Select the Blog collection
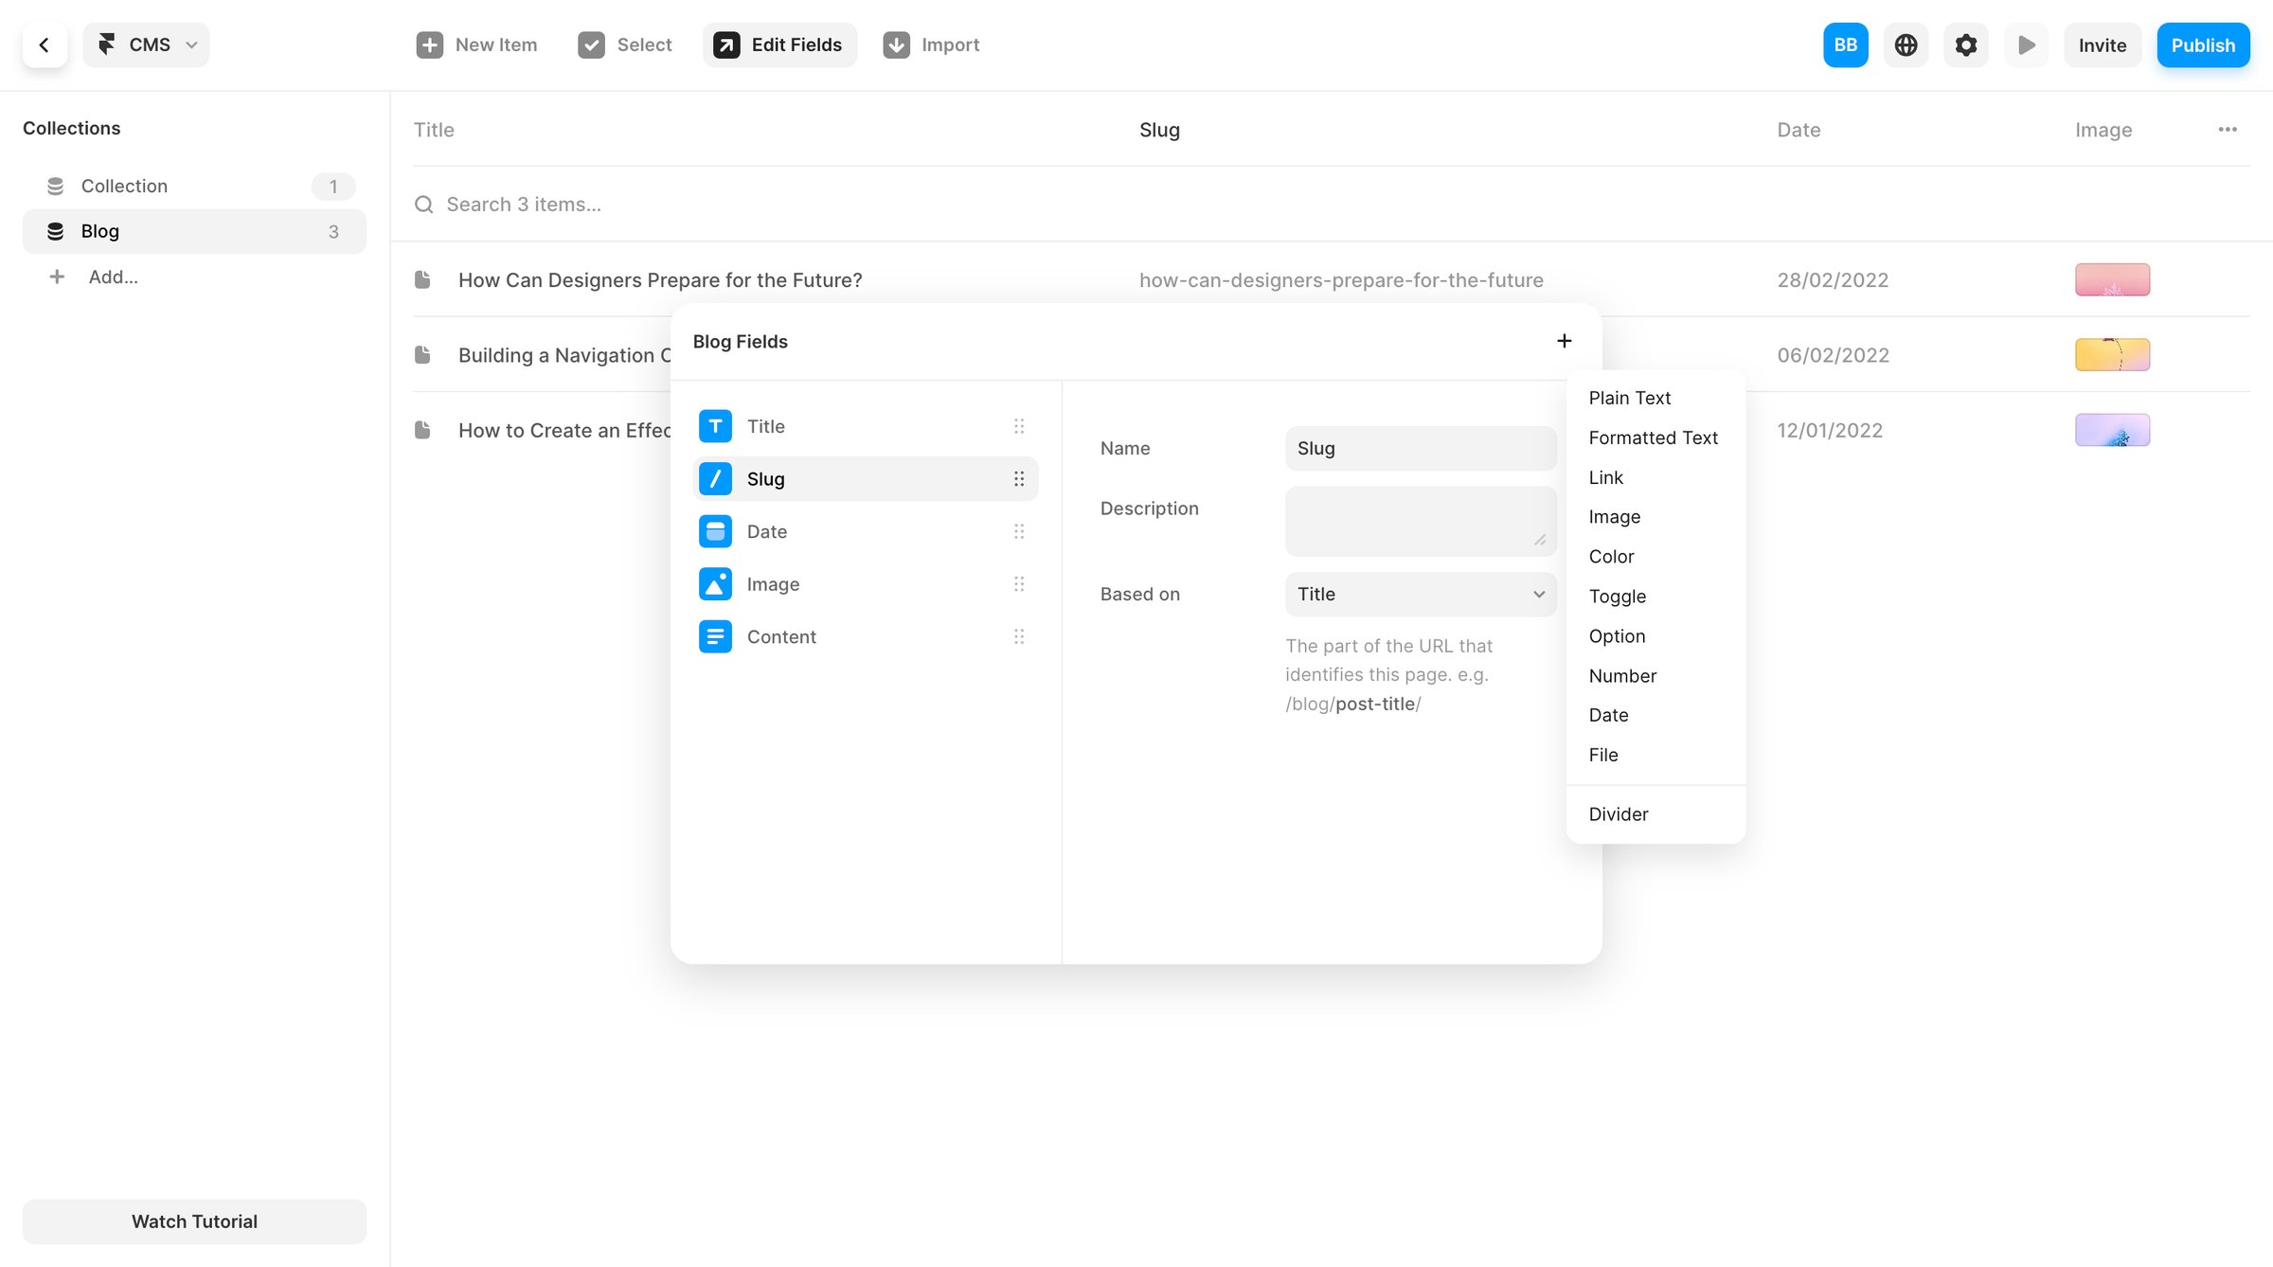 click(194, 231)
